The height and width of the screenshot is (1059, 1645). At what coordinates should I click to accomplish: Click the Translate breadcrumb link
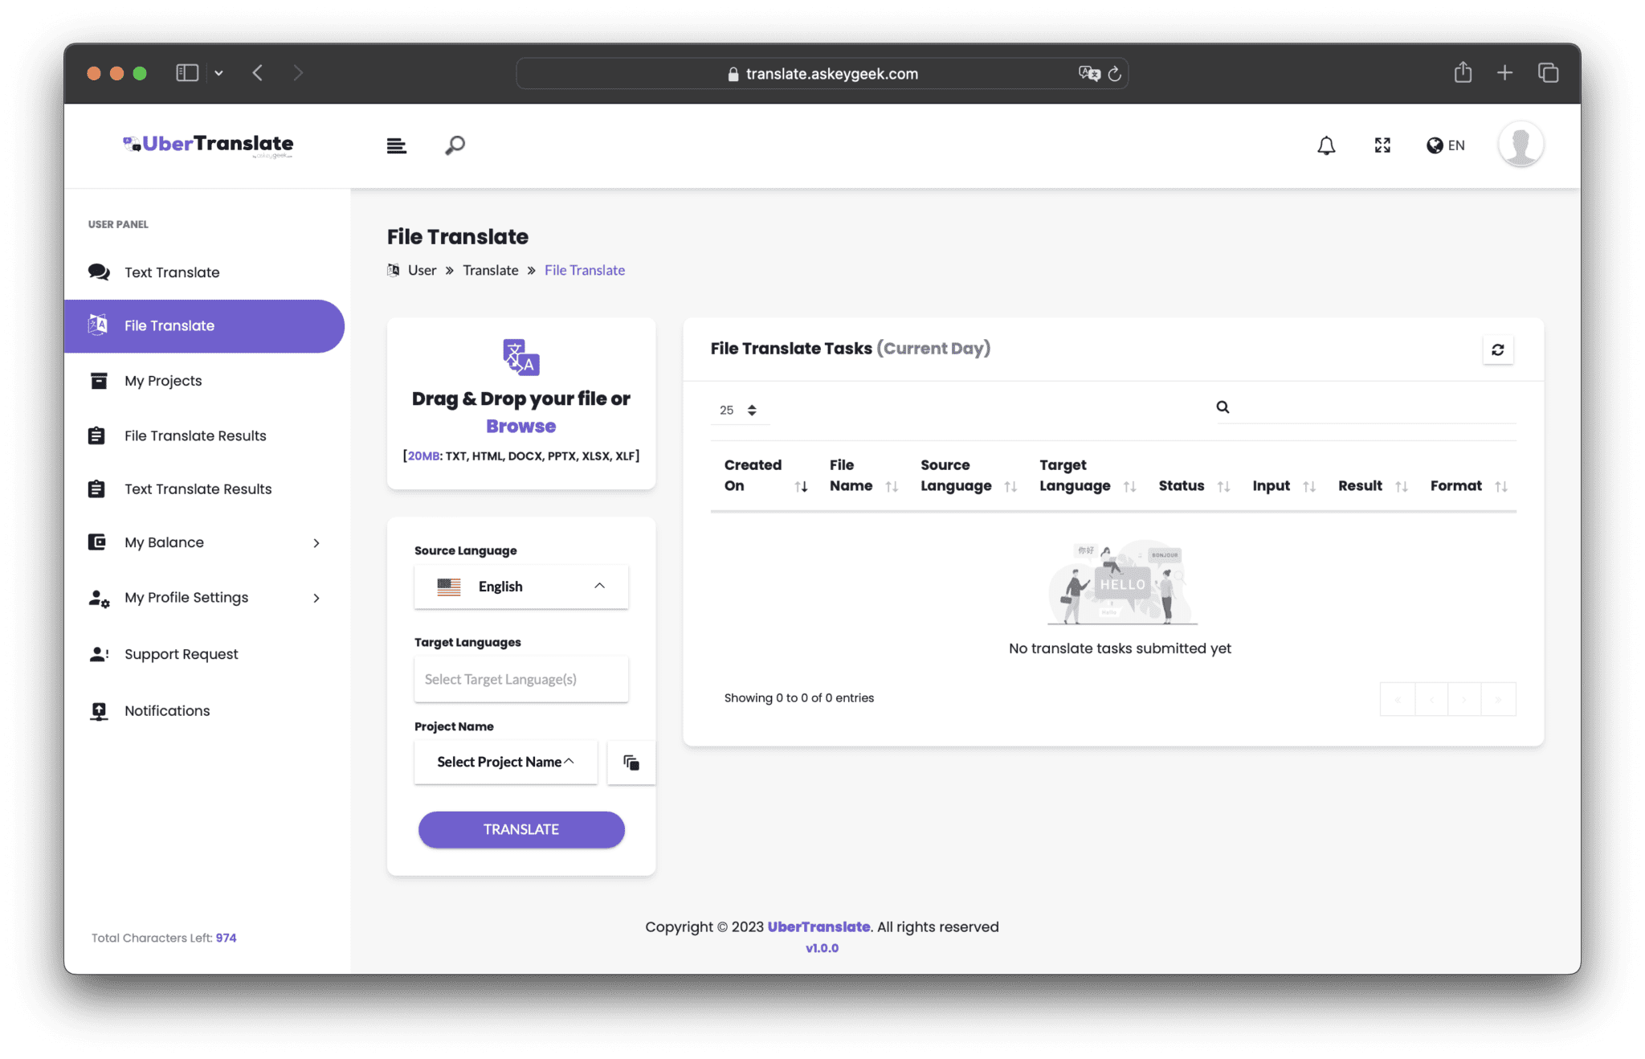[490, 270]
